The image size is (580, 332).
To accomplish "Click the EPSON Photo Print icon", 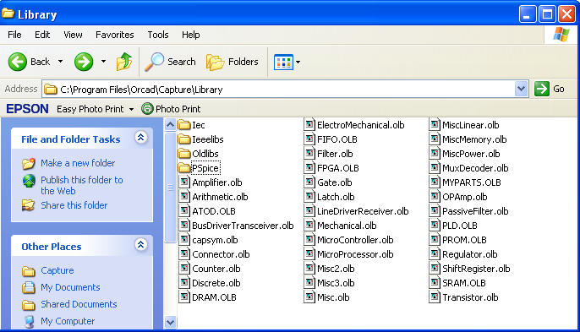I will [x=147, y=109].
